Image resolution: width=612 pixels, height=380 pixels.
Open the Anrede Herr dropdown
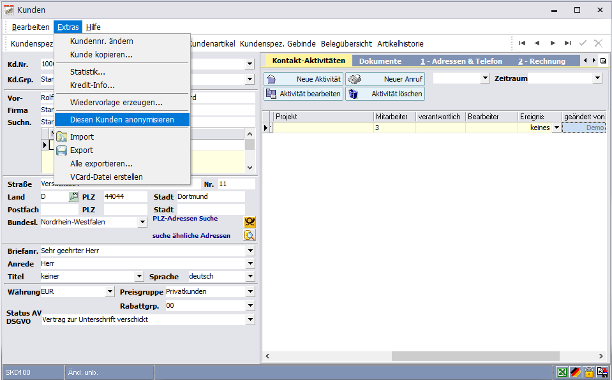point(250,264)
